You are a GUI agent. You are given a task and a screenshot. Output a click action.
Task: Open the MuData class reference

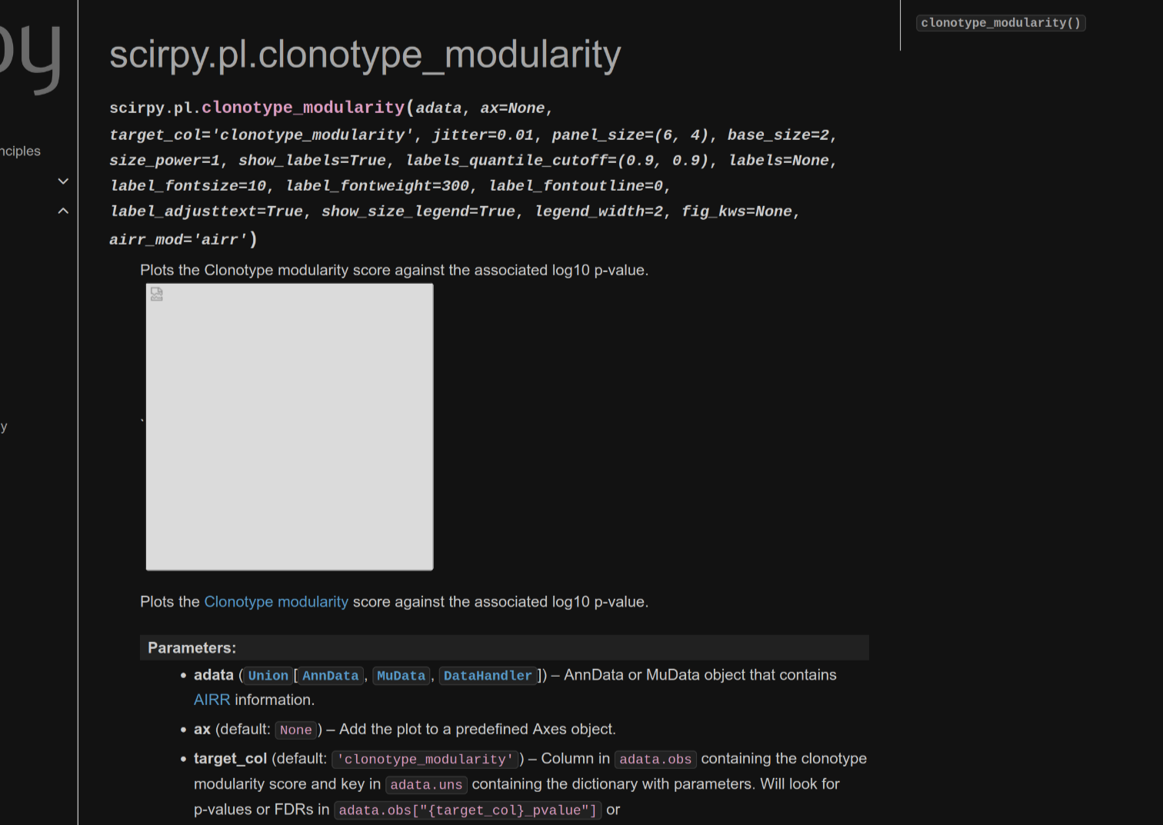[401, 675]
